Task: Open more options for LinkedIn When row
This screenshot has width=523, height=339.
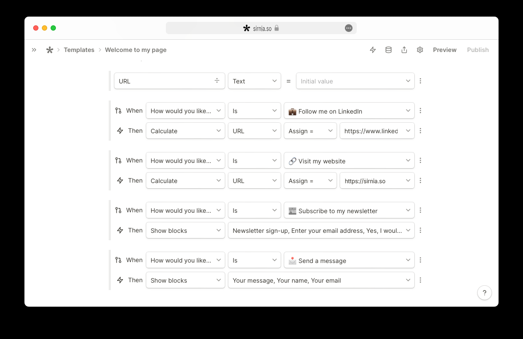Action: 420,111
